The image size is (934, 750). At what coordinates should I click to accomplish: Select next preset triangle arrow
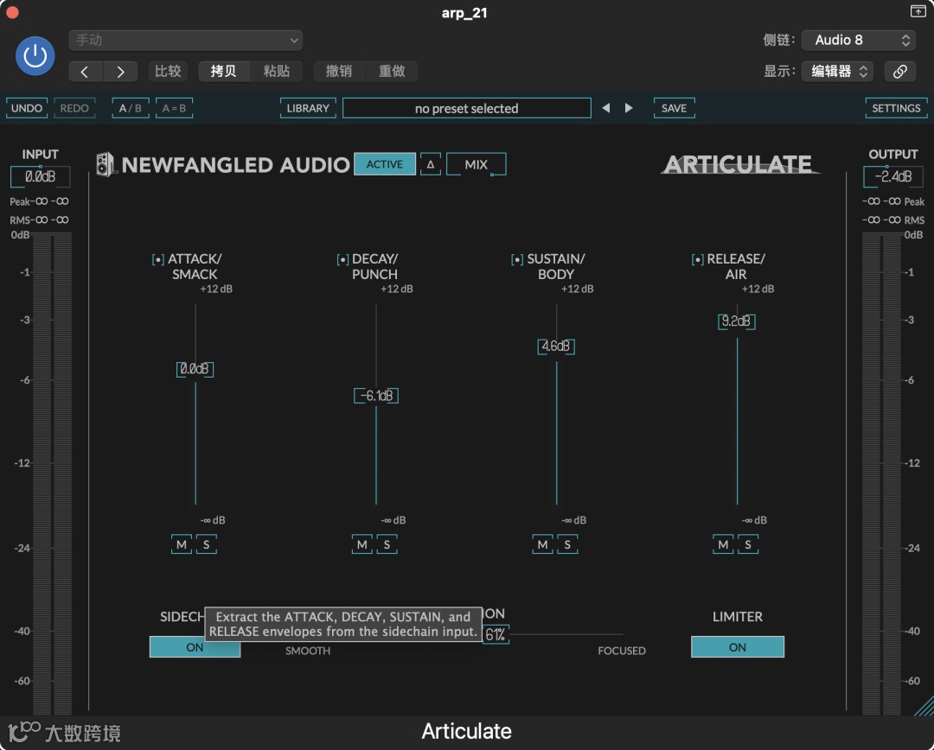[629, 108]
